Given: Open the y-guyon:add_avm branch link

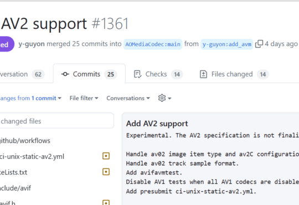Looking at the screenshot, I should [x=226, y=44].
